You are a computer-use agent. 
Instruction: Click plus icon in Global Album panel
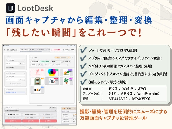(25, 73)
